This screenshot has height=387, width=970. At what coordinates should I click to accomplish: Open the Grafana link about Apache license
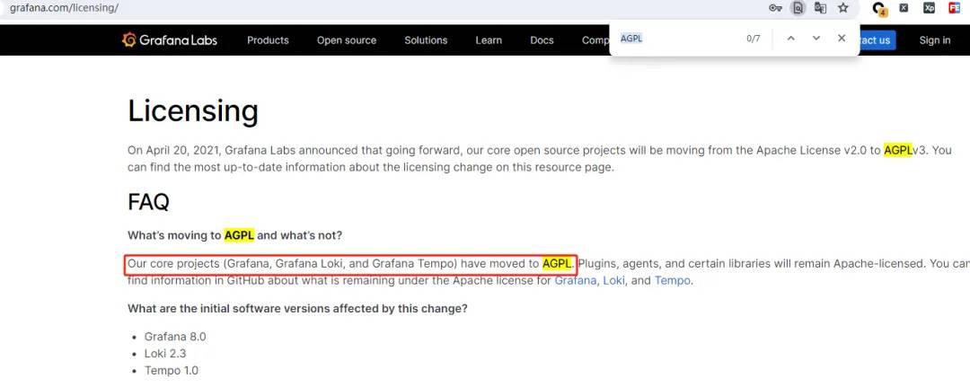[x=576, y=281]
